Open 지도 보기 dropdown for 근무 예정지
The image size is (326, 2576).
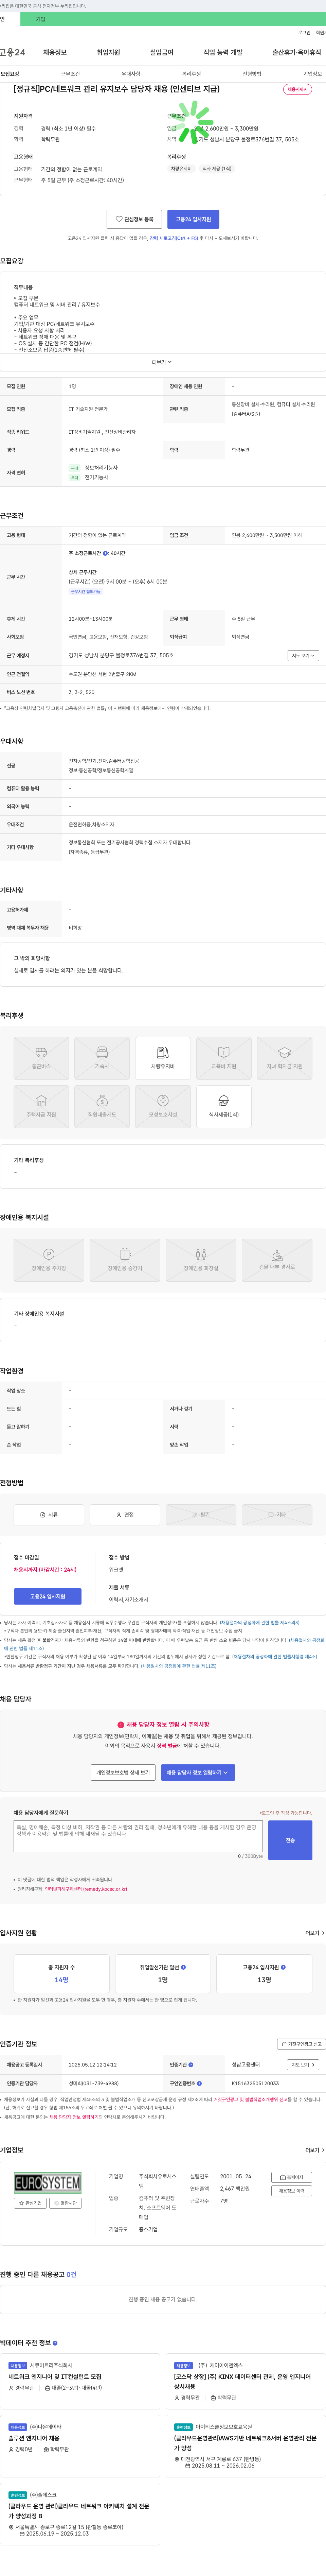pos(303,656)
